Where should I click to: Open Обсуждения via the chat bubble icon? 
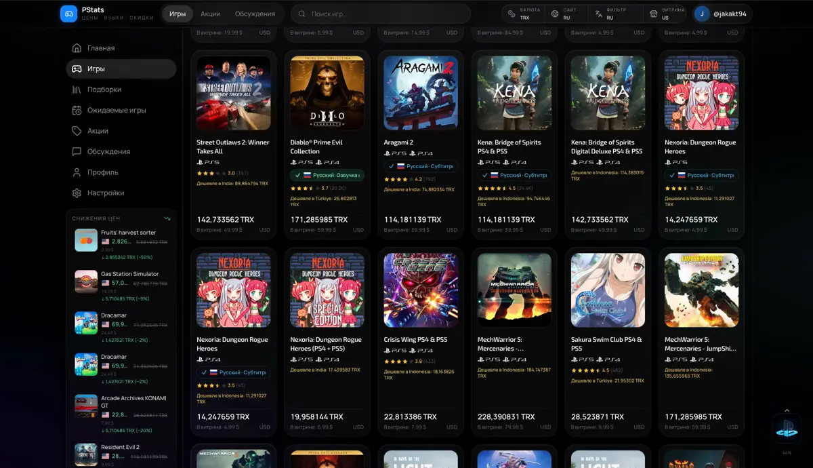pos(77,151)
